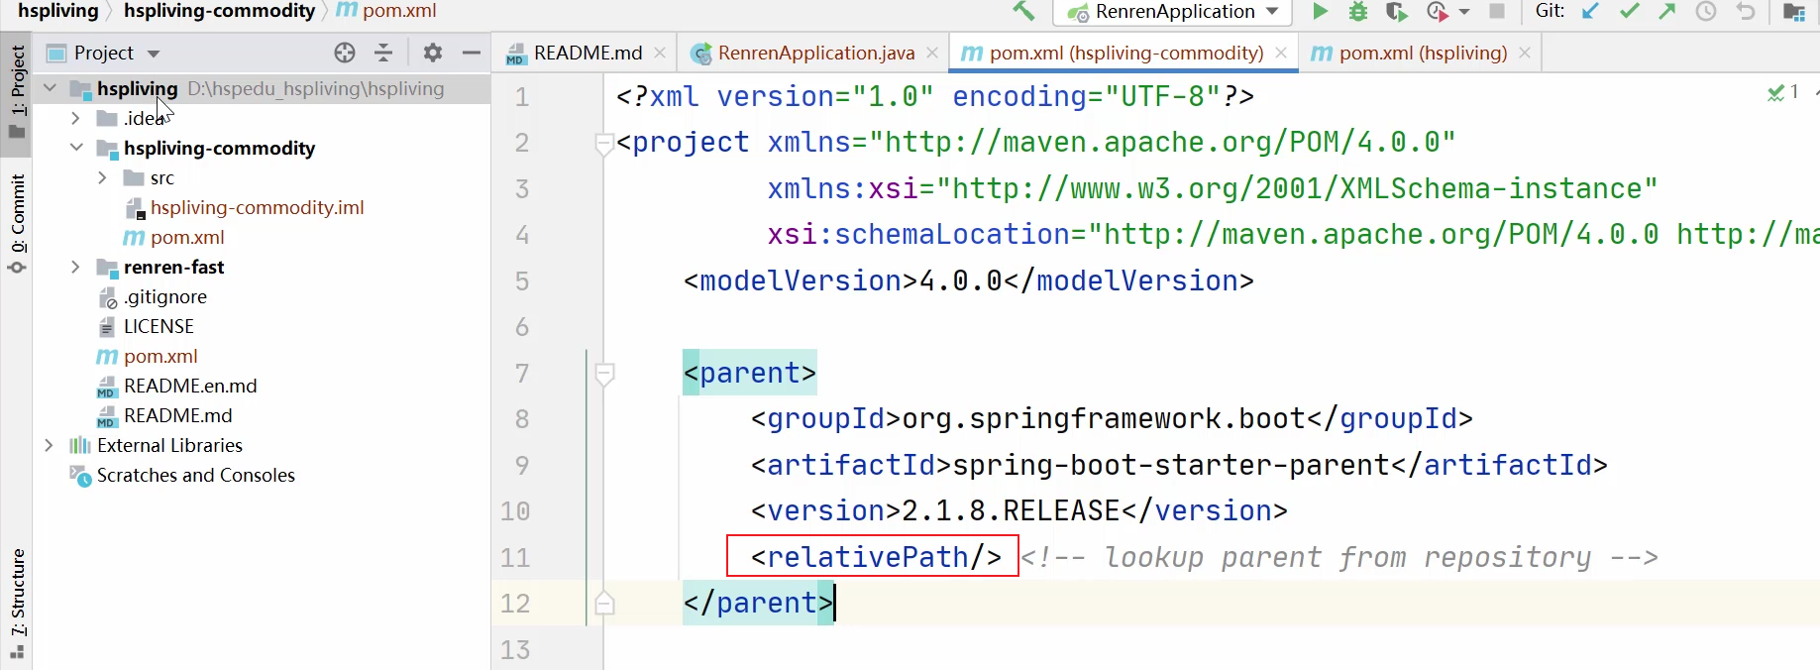The width and height of the screenshot is (1820, 670).
Task: Open Project Structure icon in the top-right toolbar
Action: click(x=1794, y=12)
